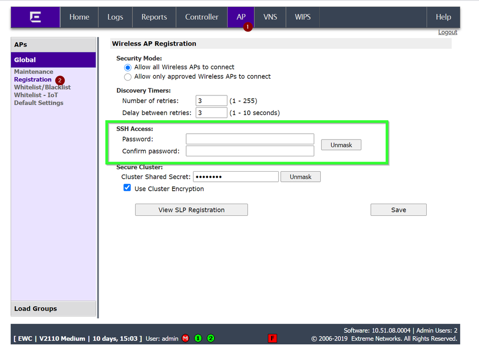Select Allow all Wireless APs to connect
Viewport: 479px width, 360px height.
point(128,68)
